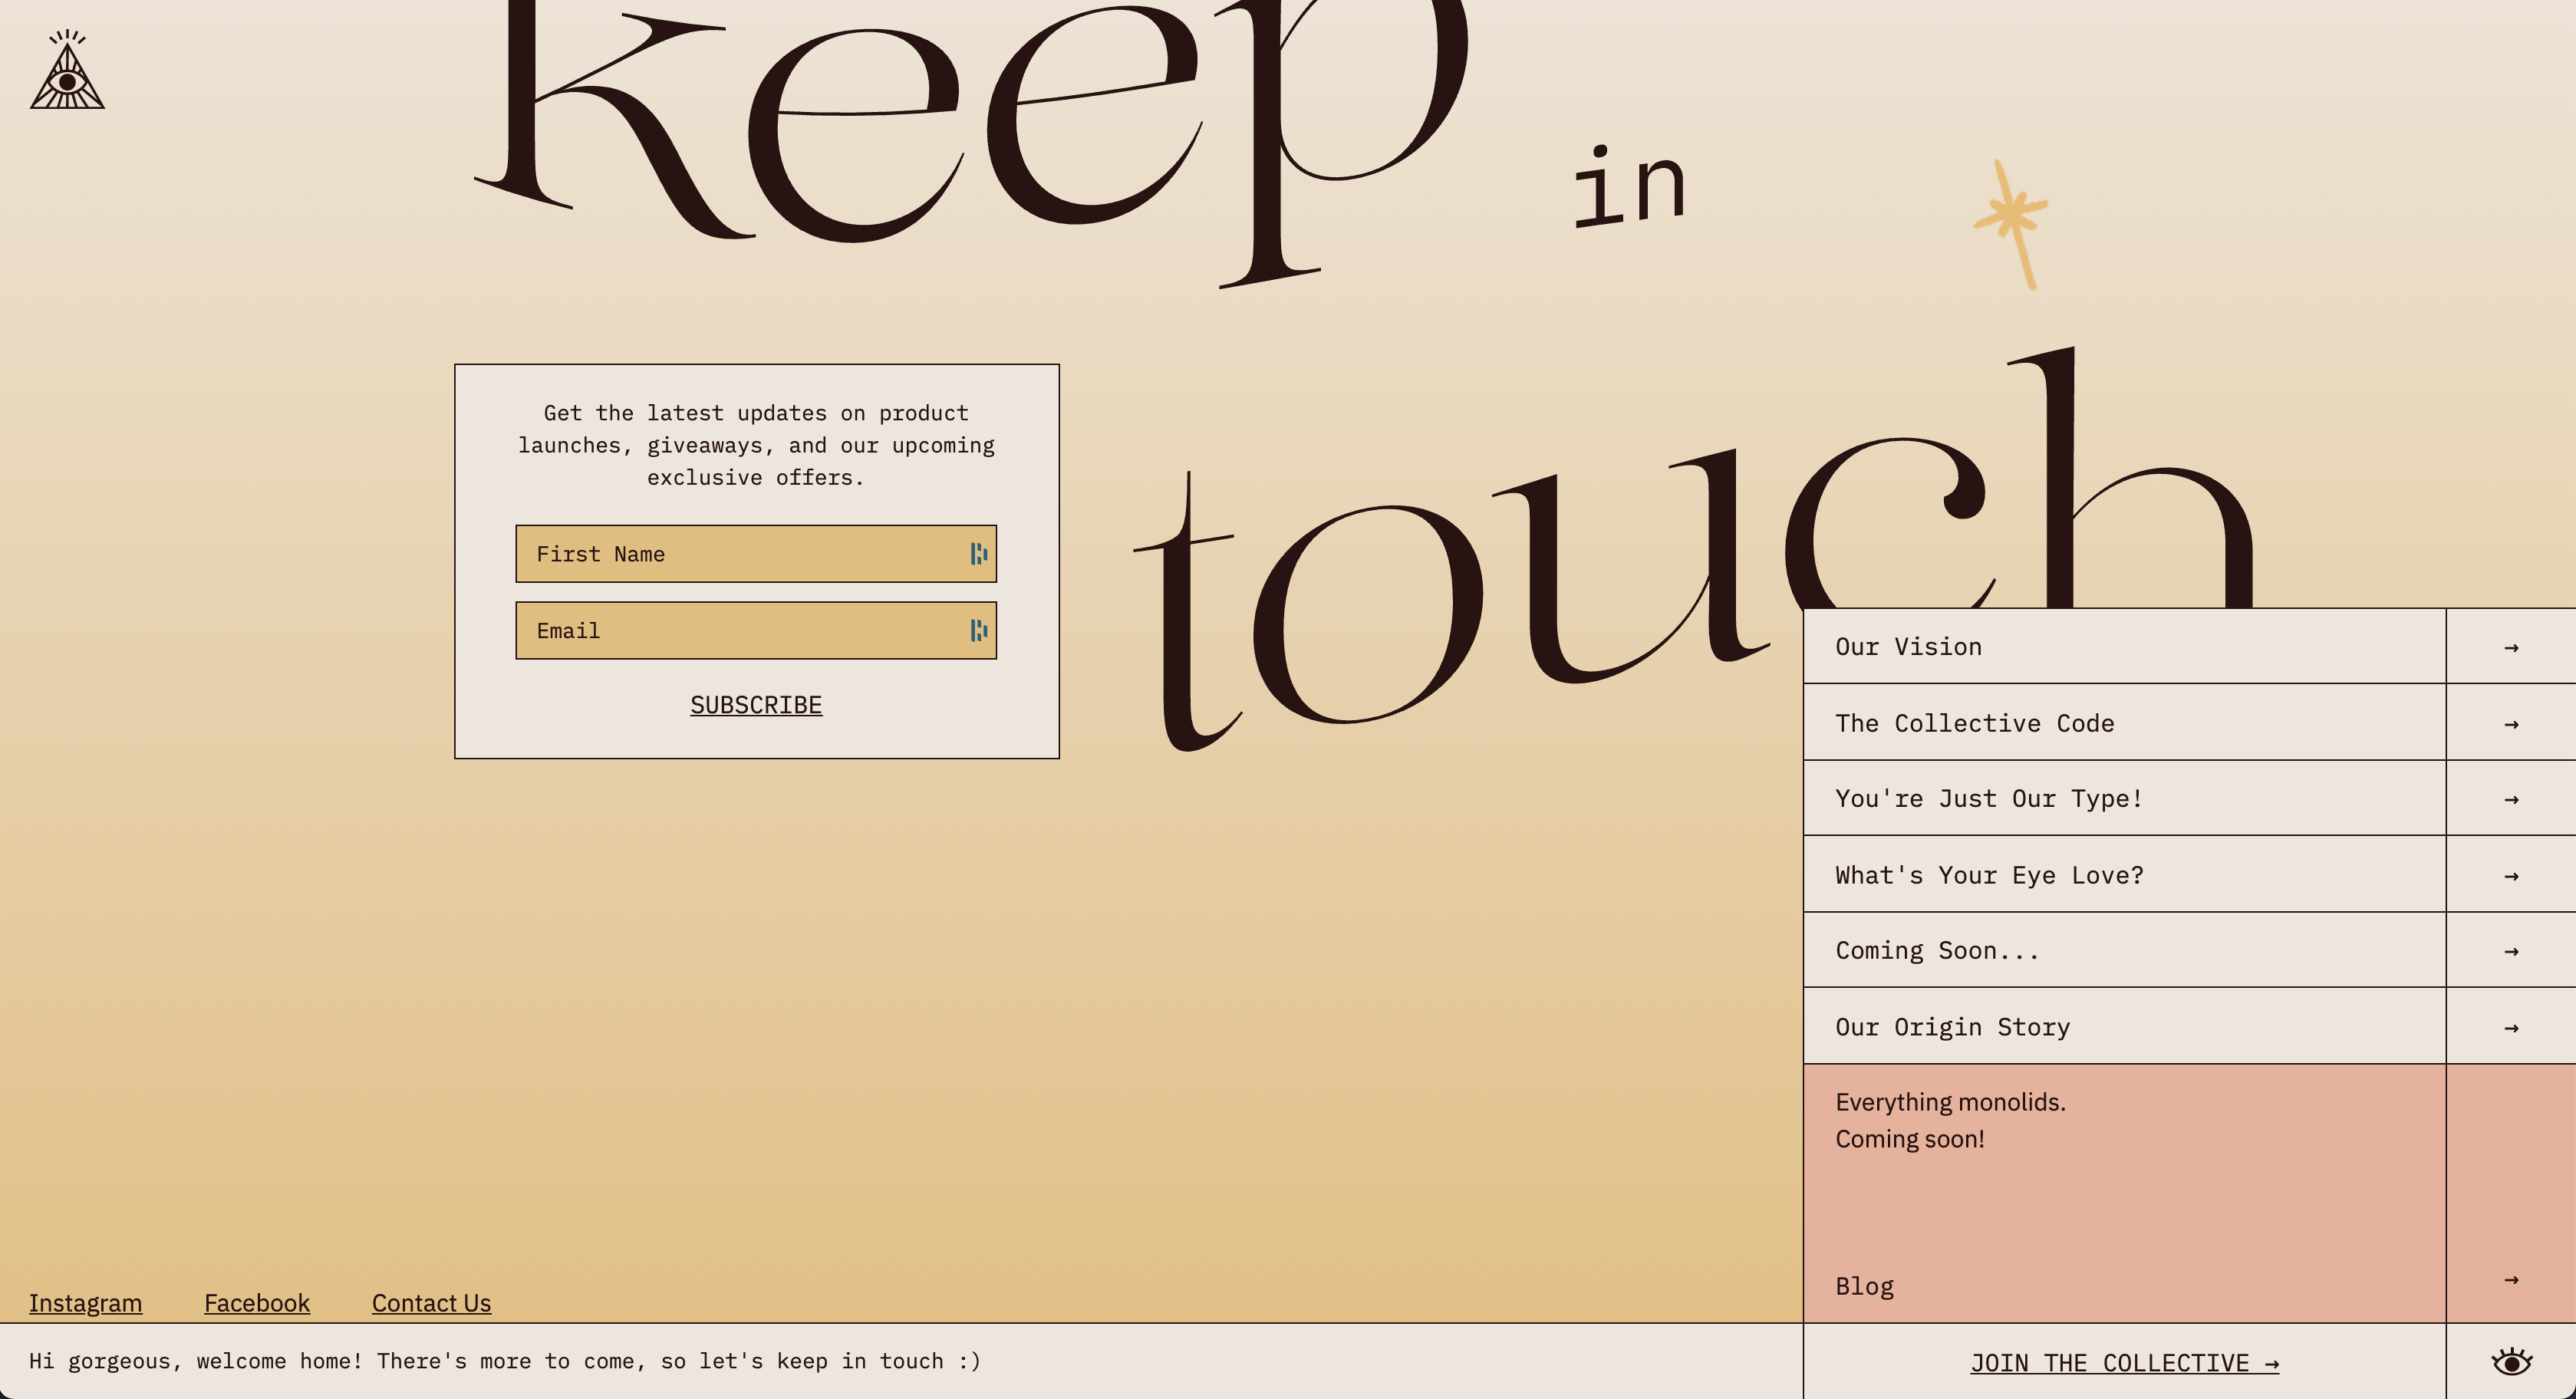
Task: Open the Contact Us link
Action: [x=431, y=1303]
